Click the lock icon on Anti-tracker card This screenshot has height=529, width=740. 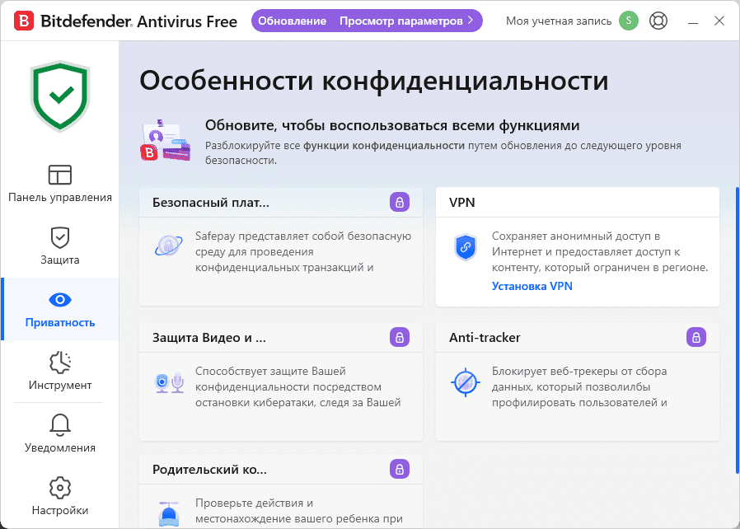696,337
